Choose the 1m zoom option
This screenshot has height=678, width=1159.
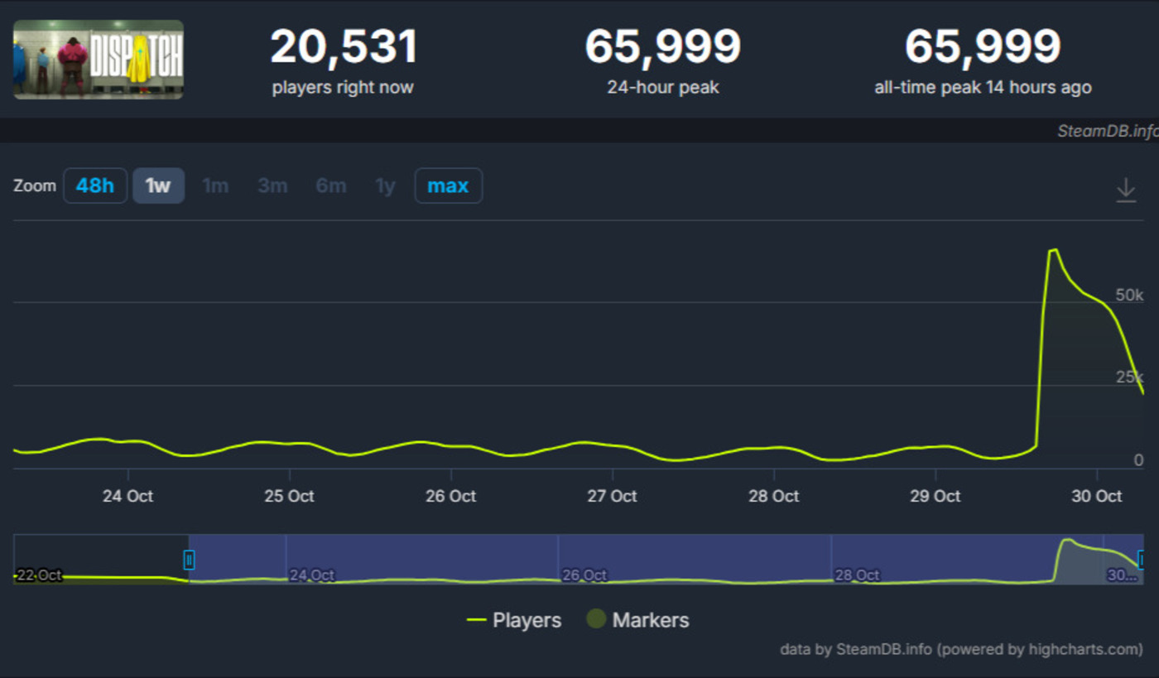click(215, 185)
